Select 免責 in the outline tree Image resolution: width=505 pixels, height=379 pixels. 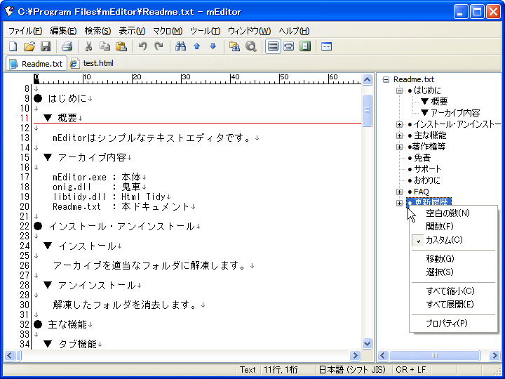pyautogui.click(x=419, y=158)
